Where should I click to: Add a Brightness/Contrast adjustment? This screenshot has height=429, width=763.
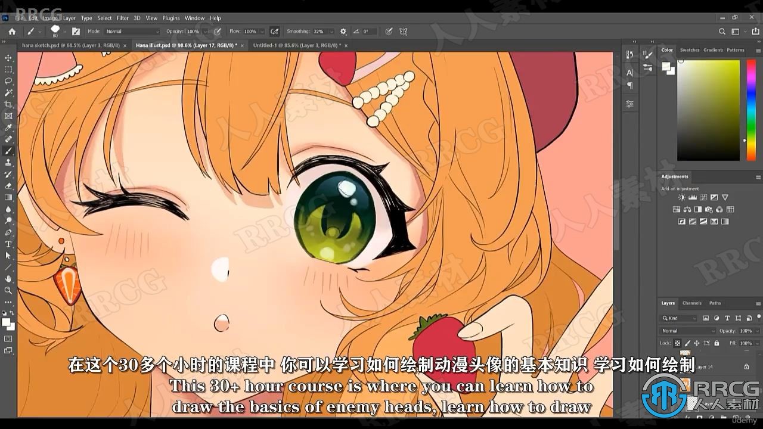click(682, 197)
